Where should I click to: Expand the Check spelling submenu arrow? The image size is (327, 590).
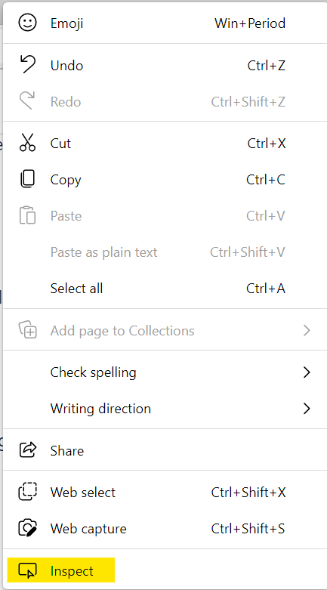pos(307,372)
